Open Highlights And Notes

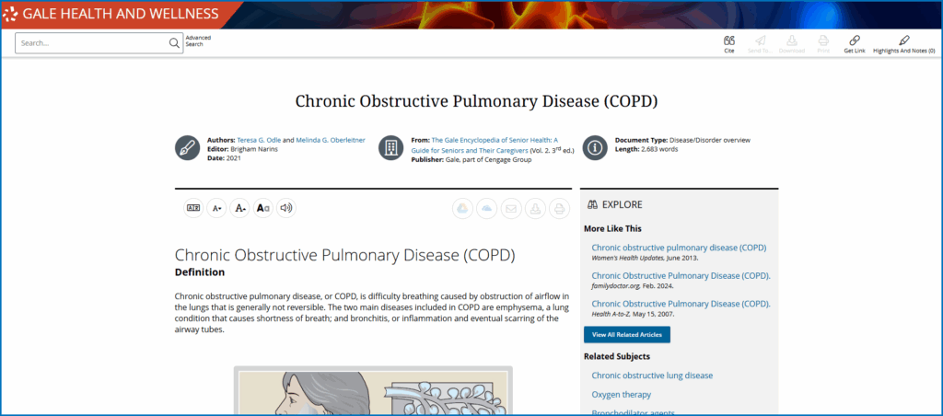pos(903,43)
